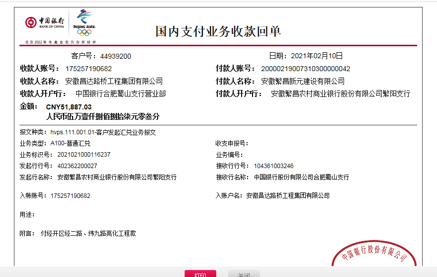This screenshot has width=437, height=277.
Task: Click the amount CNY51,887.03
Action: (69, 107)
